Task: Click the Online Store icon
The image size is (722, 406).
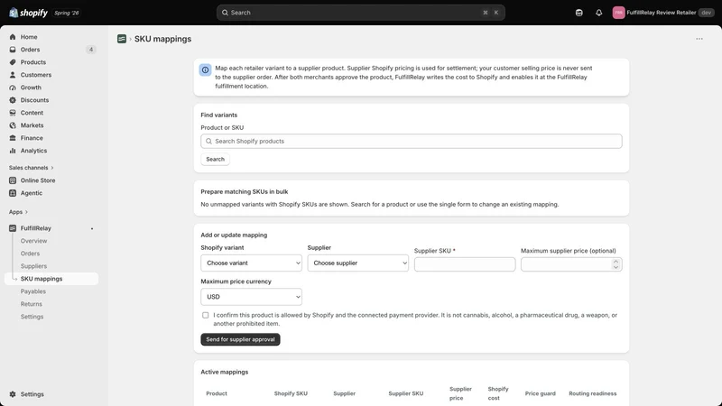Action: [x=13, y=180]
